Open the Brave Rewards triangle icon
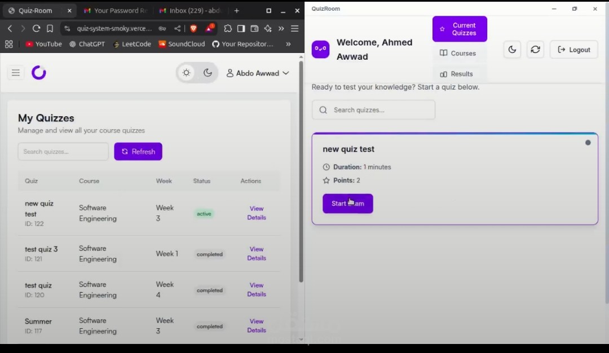This screenshot has height=353, width=609. pos(210,28)
